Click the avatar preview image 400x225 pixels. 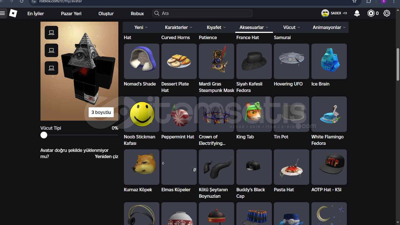(79, 71)
